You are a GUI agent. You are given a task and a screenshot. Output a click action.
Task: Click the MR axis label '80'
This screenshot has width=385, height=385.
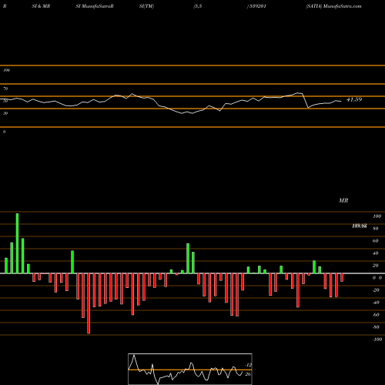[x=375, y=229]
